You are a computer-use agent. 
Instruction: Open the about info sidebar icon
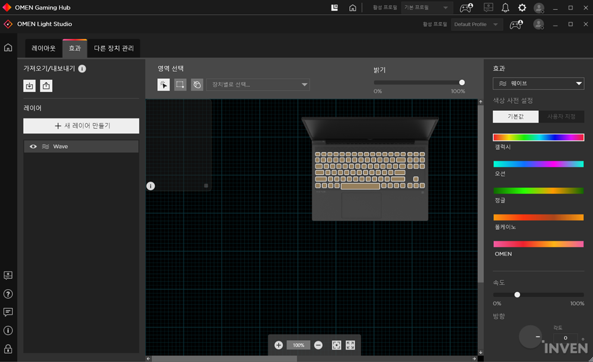(x=8, y=331)
